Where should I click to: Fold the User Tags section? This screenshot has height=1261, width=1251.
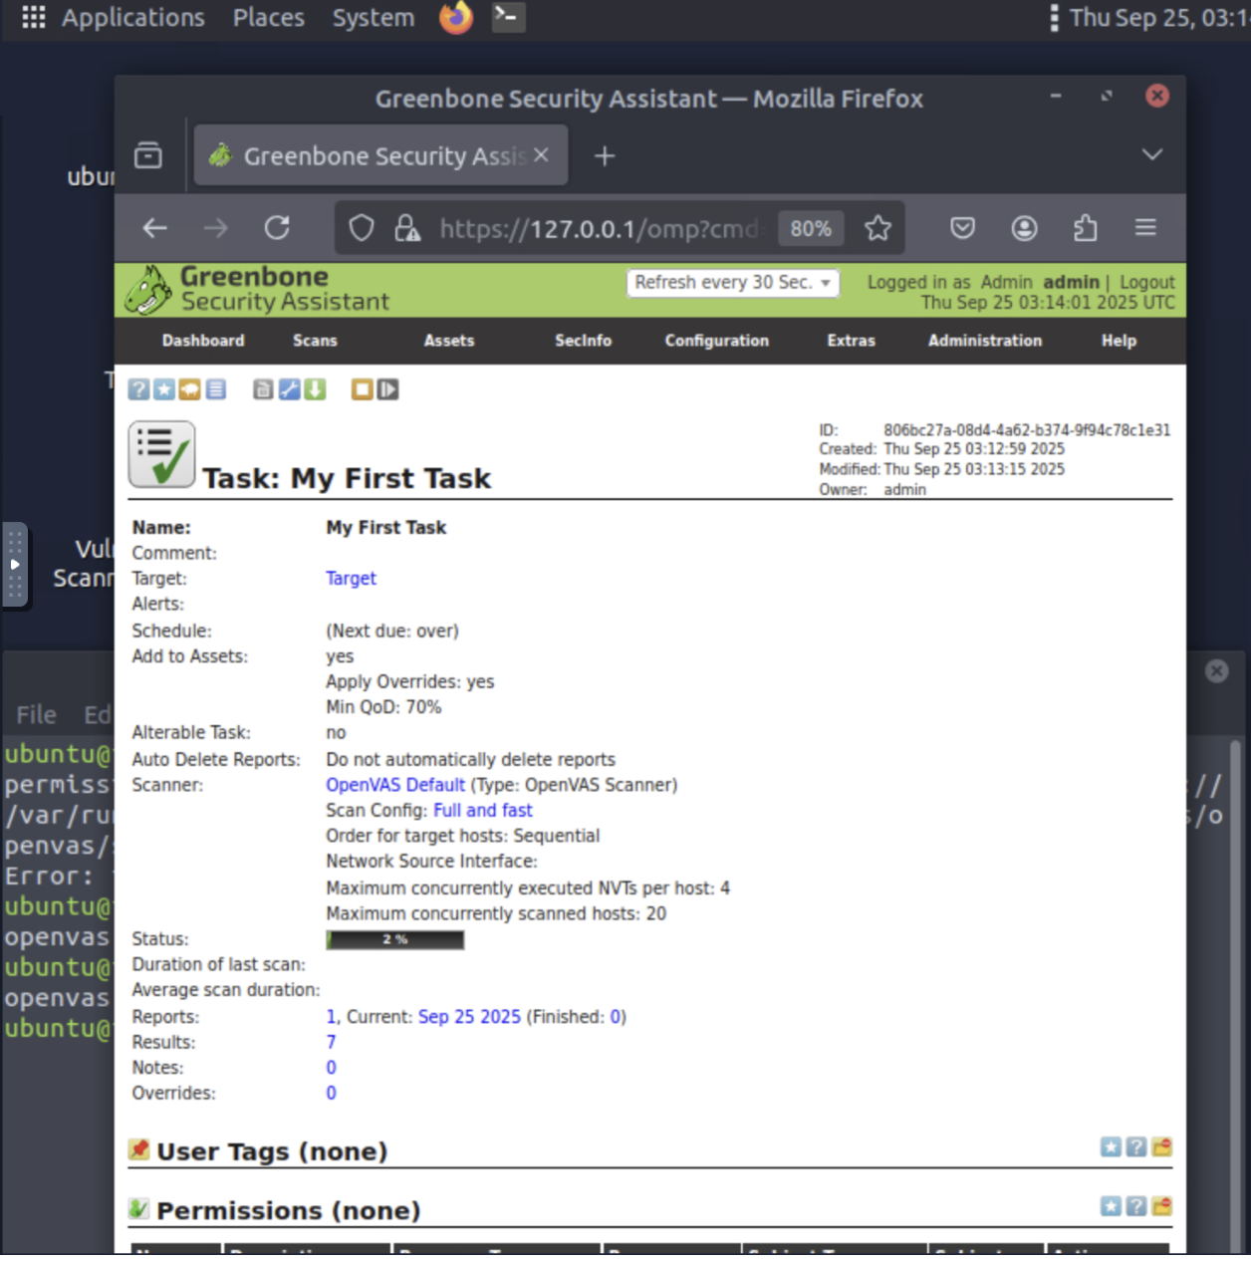tap(1161, 1147)
